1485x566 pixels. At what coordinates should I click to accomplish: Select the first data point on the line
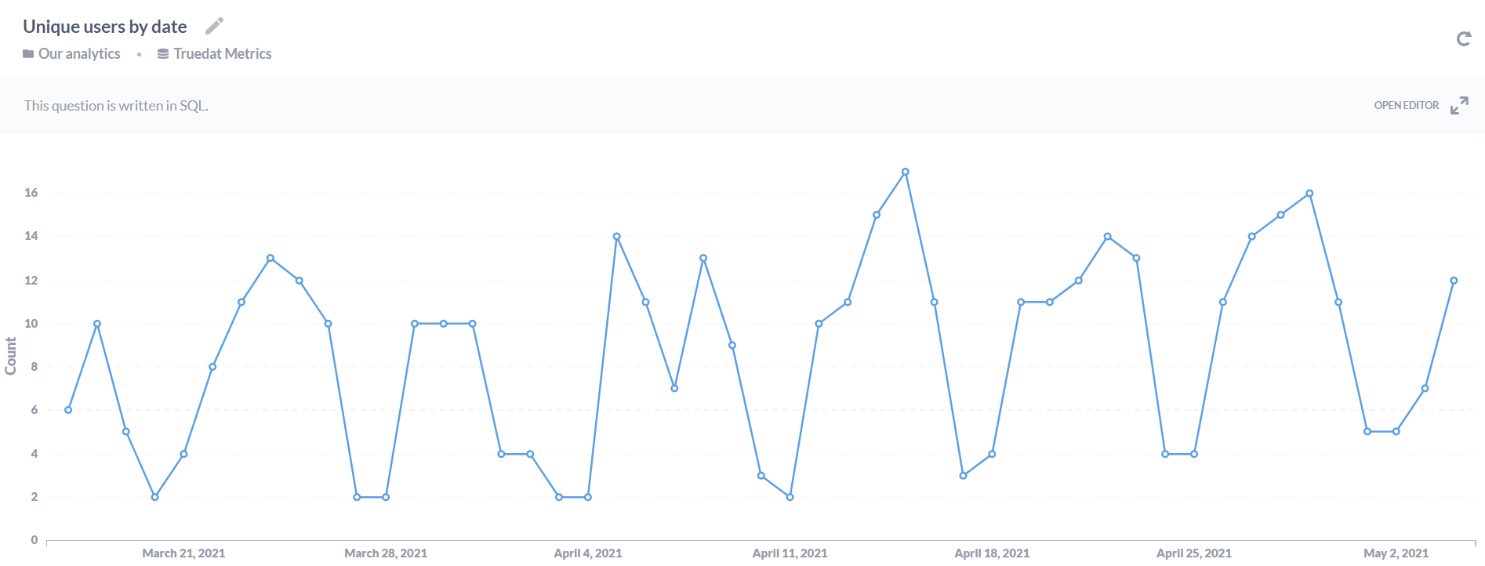(68, 410)
